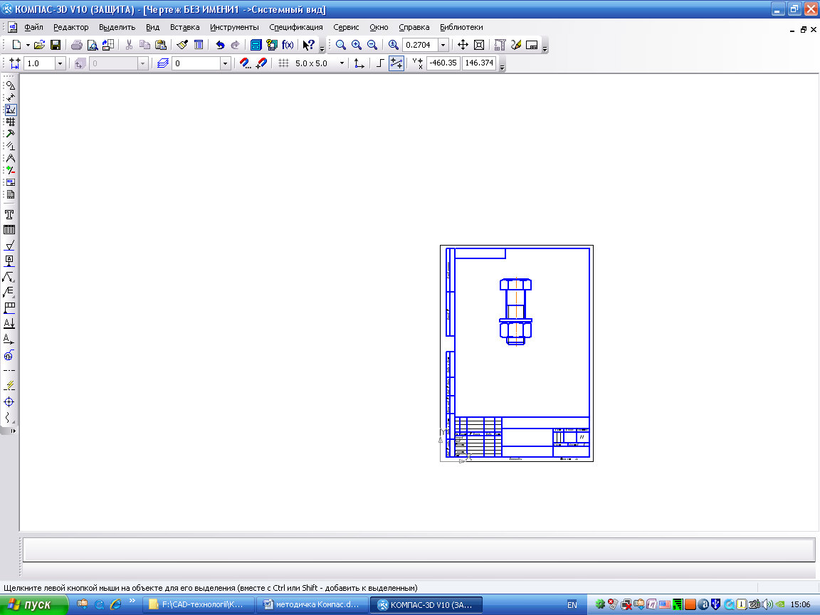Open the Библиотеки menu

[461, 27]
